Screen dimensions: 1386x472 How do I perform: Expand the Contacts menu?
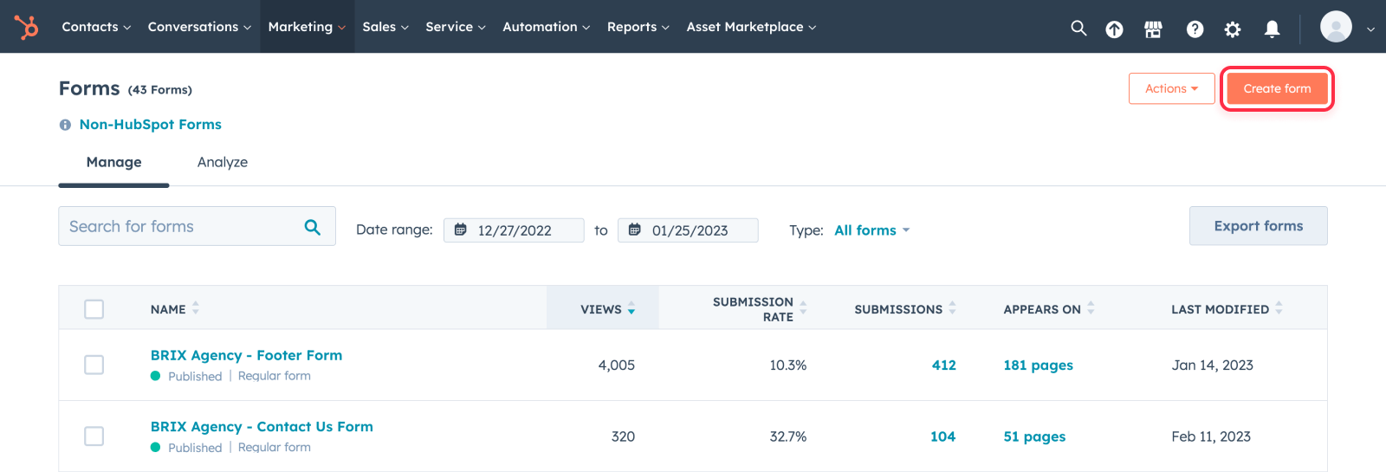coord(96,27)
